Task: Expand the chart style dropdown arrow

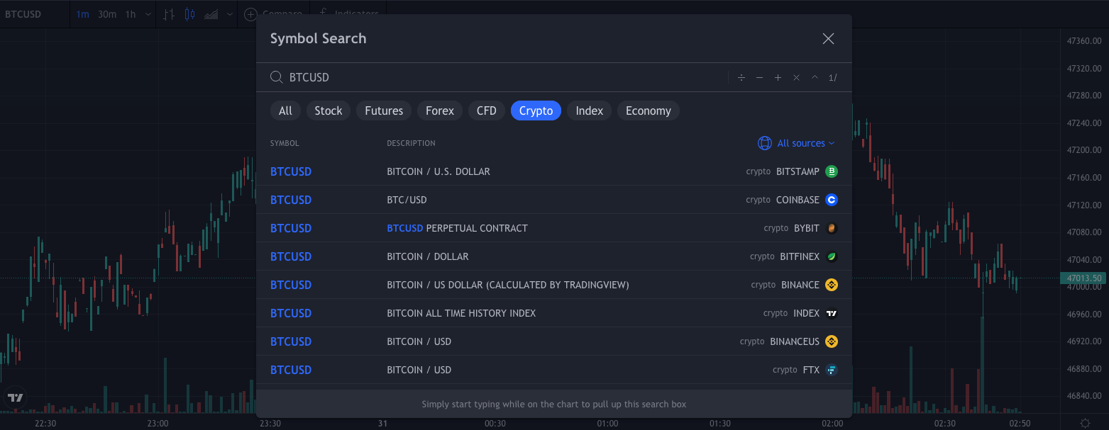Action: coord(230,14)
